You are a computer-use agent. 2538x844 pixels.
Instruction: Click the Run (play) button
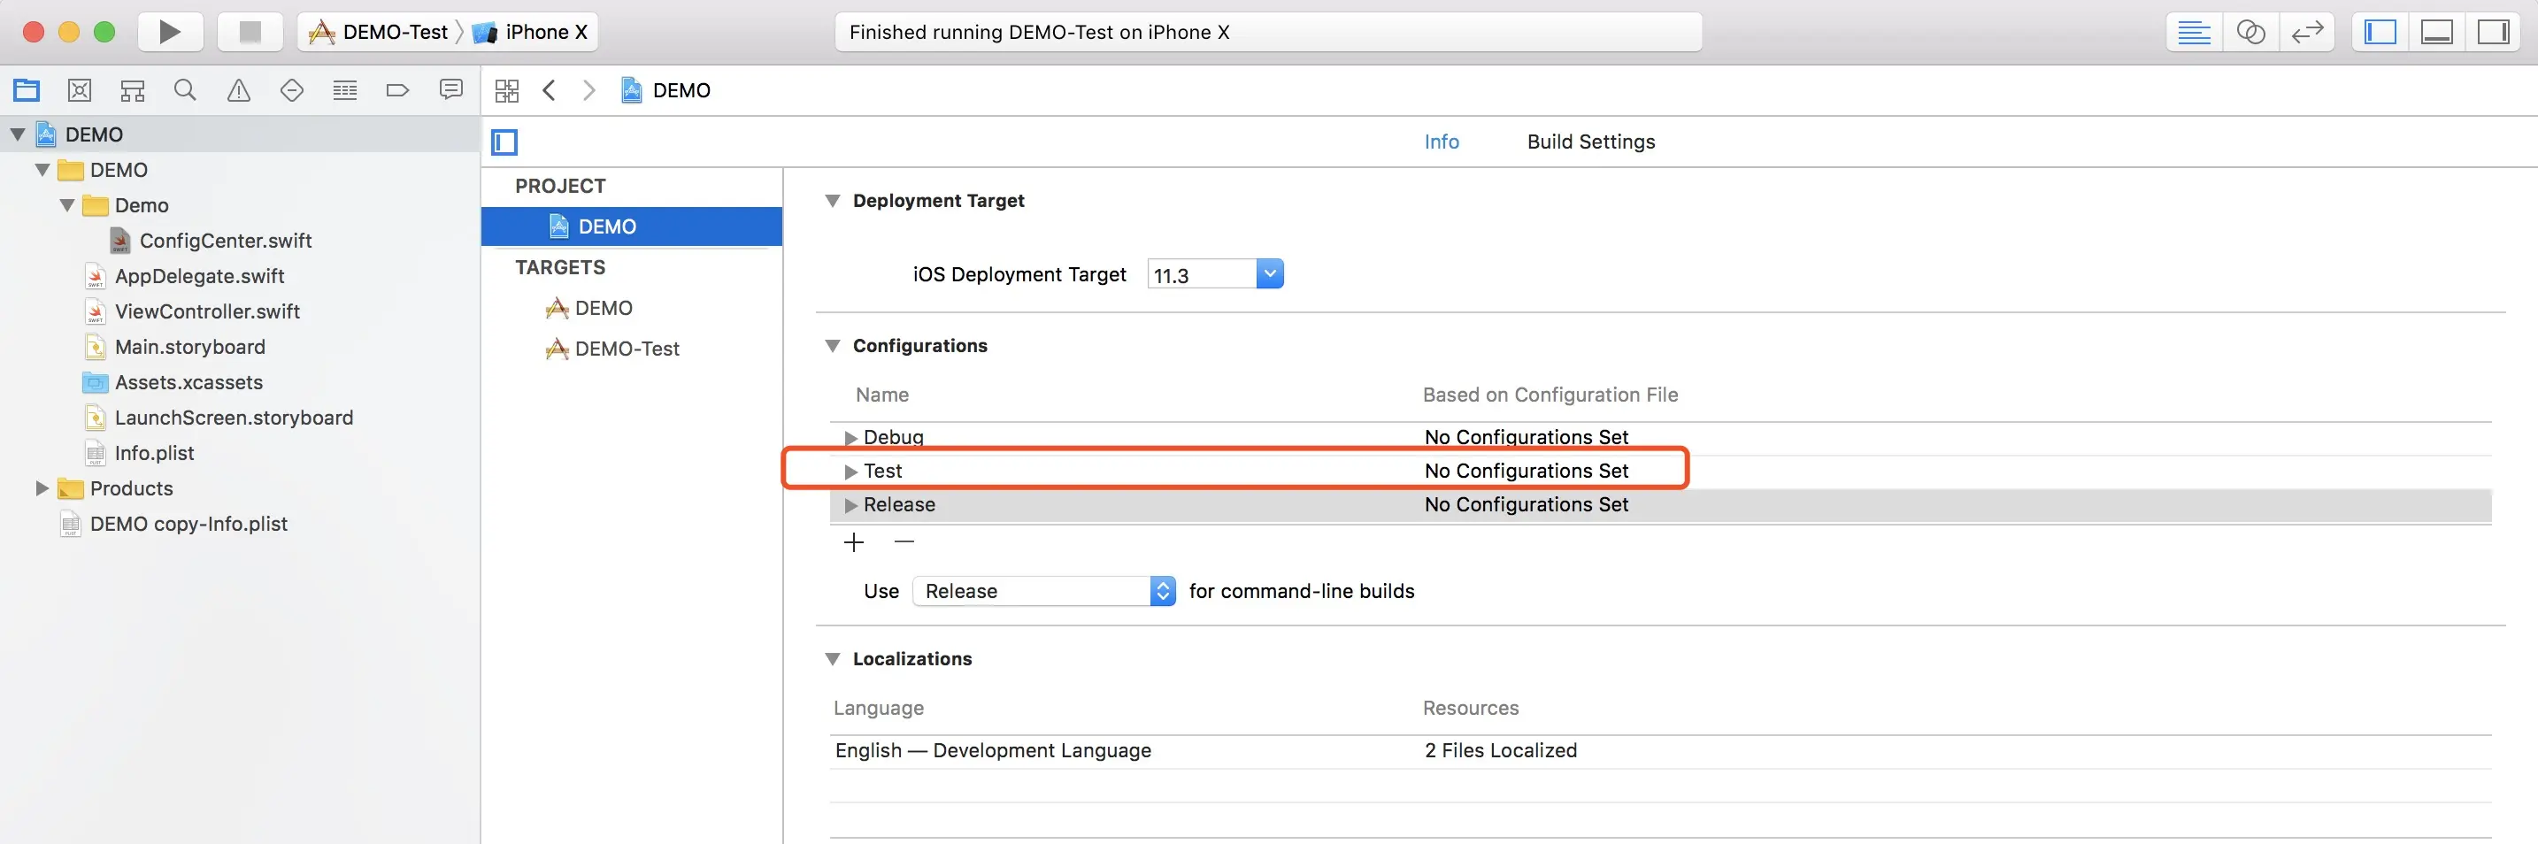pos(169,33)
